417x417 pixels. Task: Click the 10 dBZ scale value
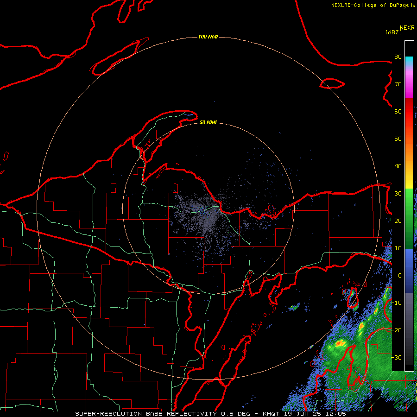tap(398, 248)
